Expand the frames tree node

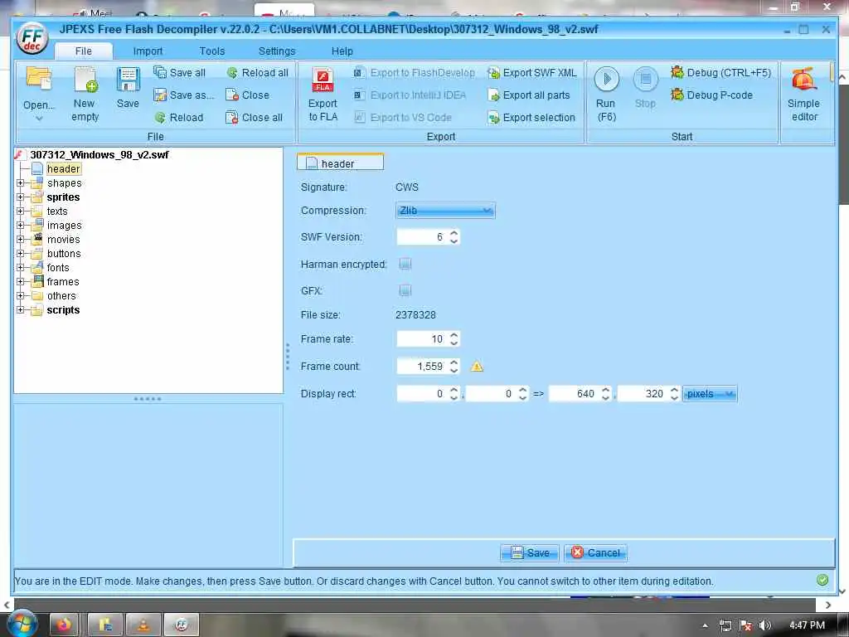point(21,282)
